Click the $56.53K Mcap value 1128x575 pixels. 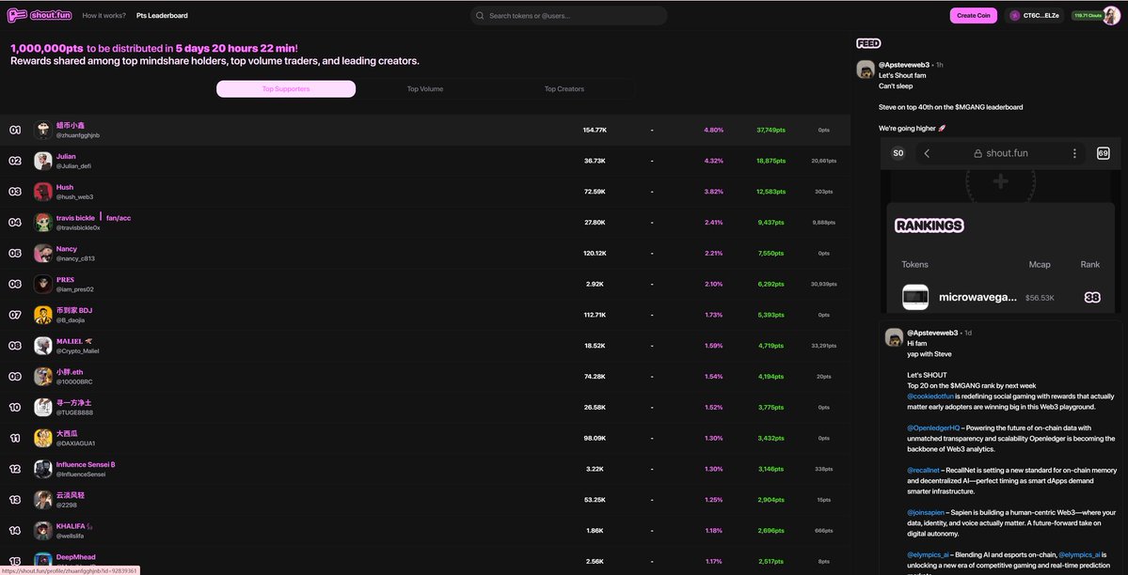pyautogui.click(x=1040, y=298)
